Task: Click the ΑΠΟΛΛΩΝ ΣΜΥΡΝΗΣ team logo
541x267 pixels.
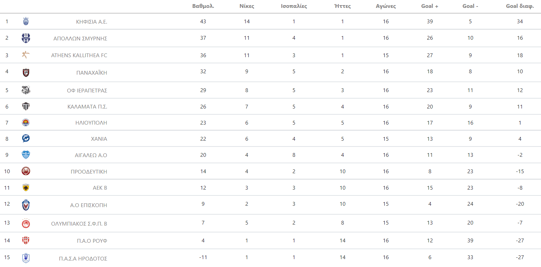Action: [26, 38]
